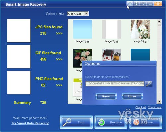Viewport: 166px width, 132px height.
Task: Click scroll down arrow of image list
Action: pyautogui.click(x=159, y=101)
